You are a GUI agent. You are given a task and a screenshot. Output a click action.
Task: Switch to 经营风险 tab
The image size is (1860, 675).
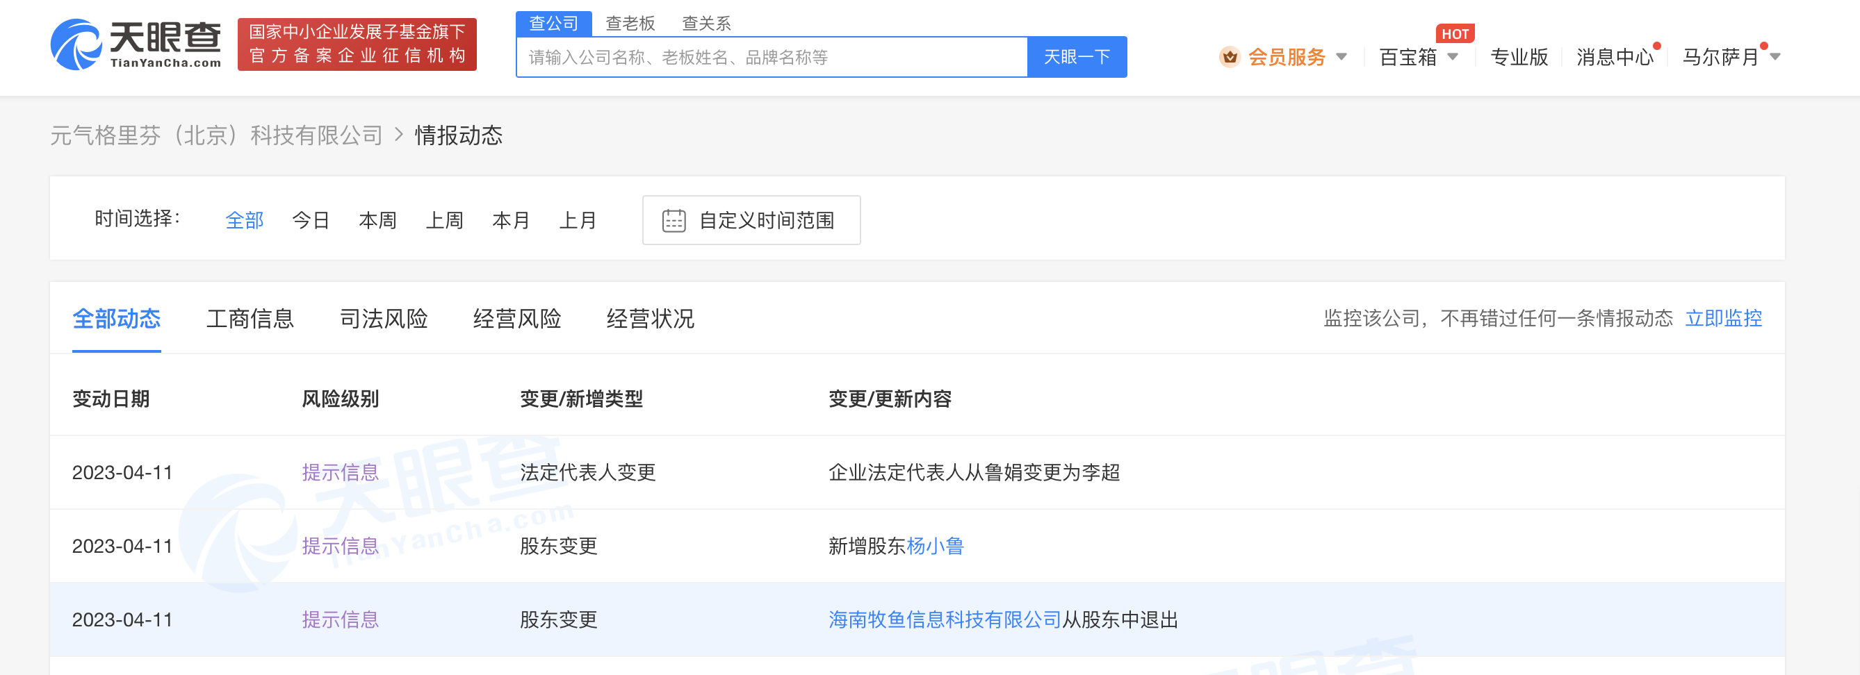(517, 318)
